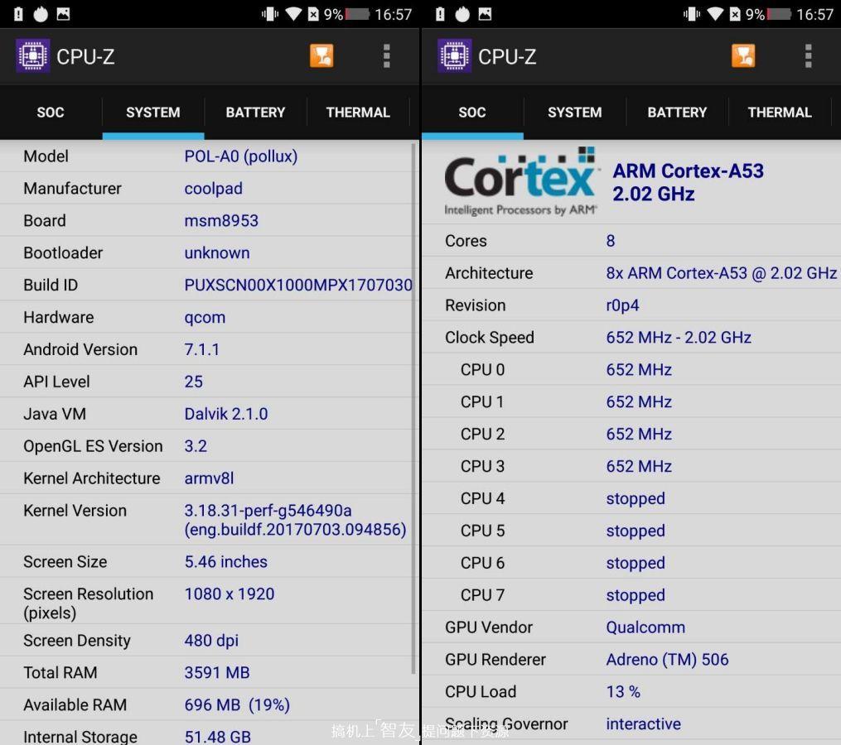The image size is (841, 745).
Task: Tap the flame notification icon in right status bar
Action: tap(462, 14)
